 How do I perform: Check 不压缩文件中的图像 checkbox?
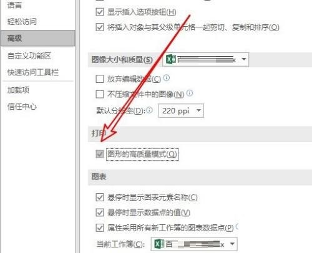[x=100, y=94]
